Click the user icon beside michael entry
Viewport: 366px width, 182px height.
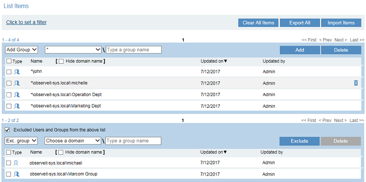tap(16, 162)
